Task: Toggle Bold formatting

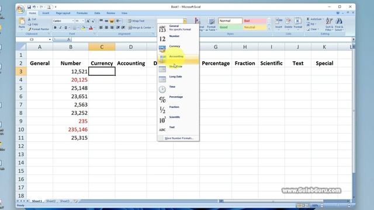Action: 55,28
